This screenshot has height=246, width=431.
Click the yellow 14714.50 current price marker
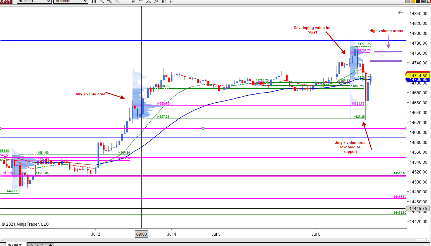pyautogui.click(x=418, y=76)
